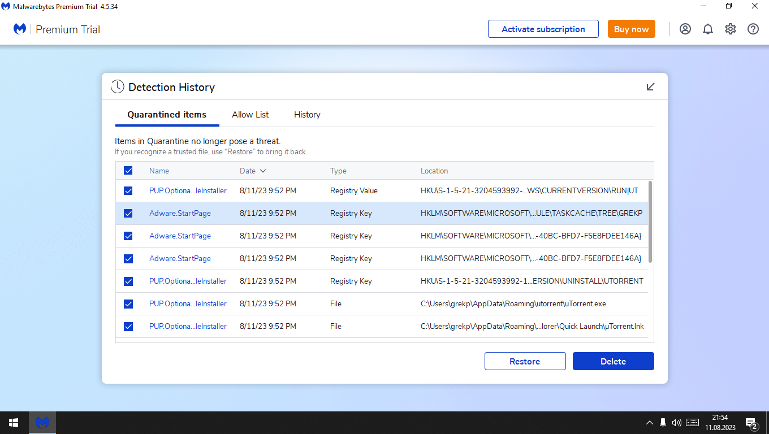The width and height of the screenshot is (769, 434).
Task: Open the Windows Start menu
Action: [14, 423]
